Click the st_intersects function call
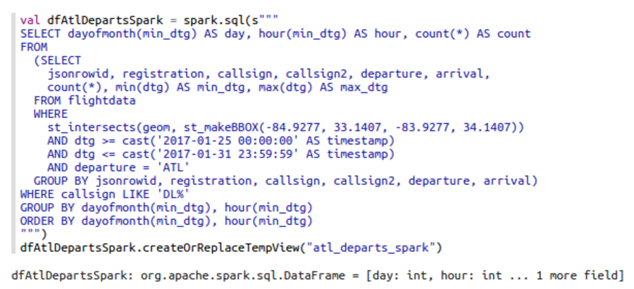The image size is (634, 289). pos(285,127)
